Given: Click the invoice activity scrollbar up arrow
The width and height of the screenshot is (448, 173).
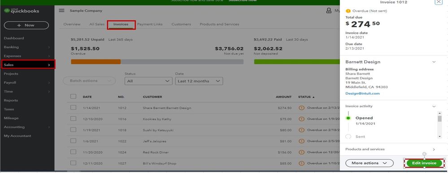Looking at the screenshot, I should click(439, 113).
